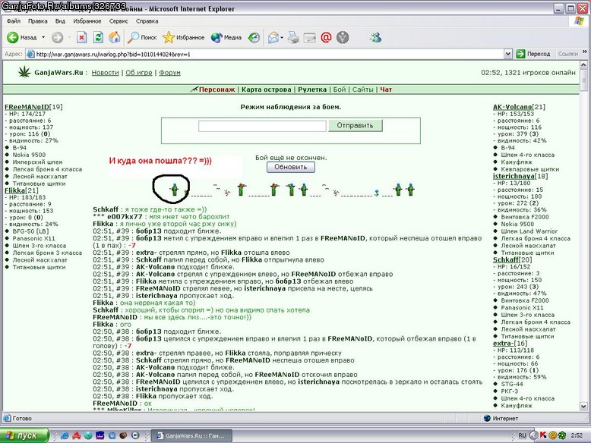
Task: Open the Messenger people icon
Action: (376, 37)
